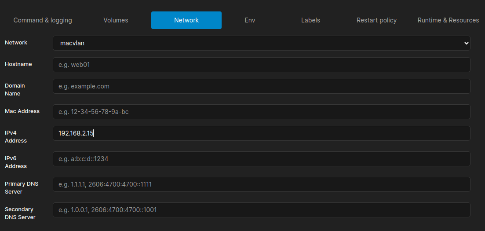Viewport: 485px width, 231px height.
Task: Click into the Domain Name field
Action: [x=261, y=86]
